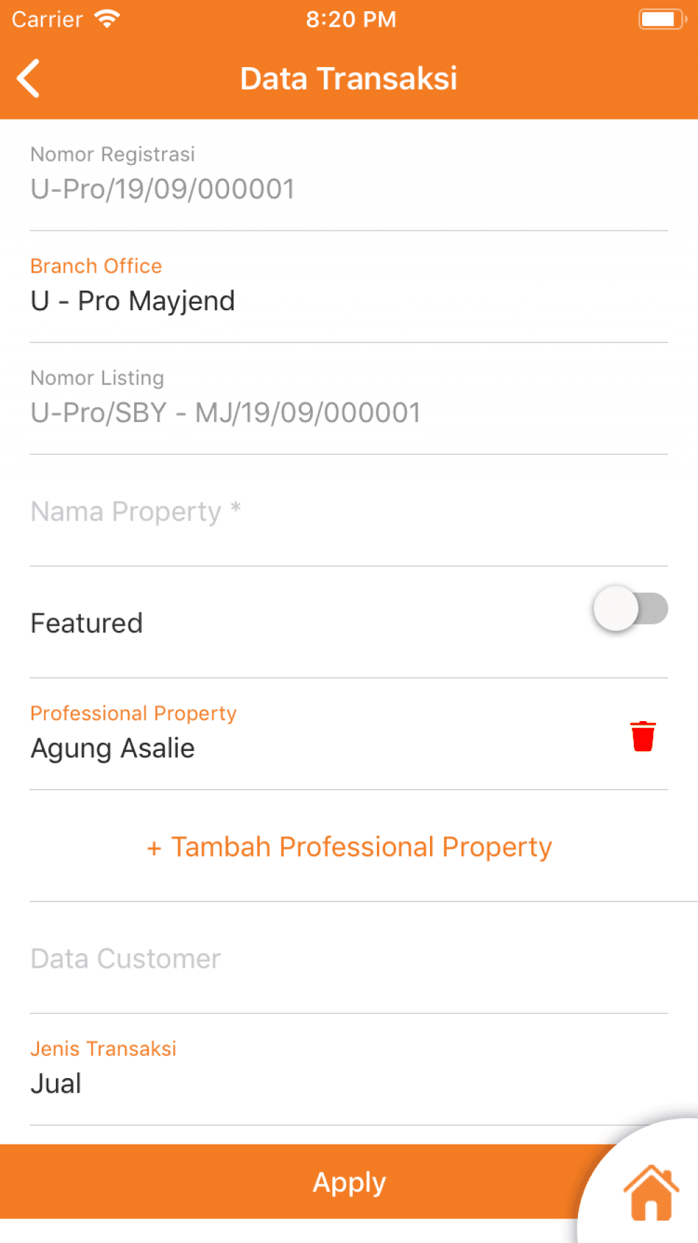Tap the back arrow in header
Screen dimensions: 698x1243
click(29, 78)
